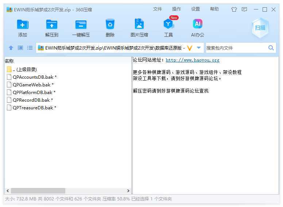This screenshot has width=283, height=207.
Task: Switch to icon view mode
Action: 20,48
